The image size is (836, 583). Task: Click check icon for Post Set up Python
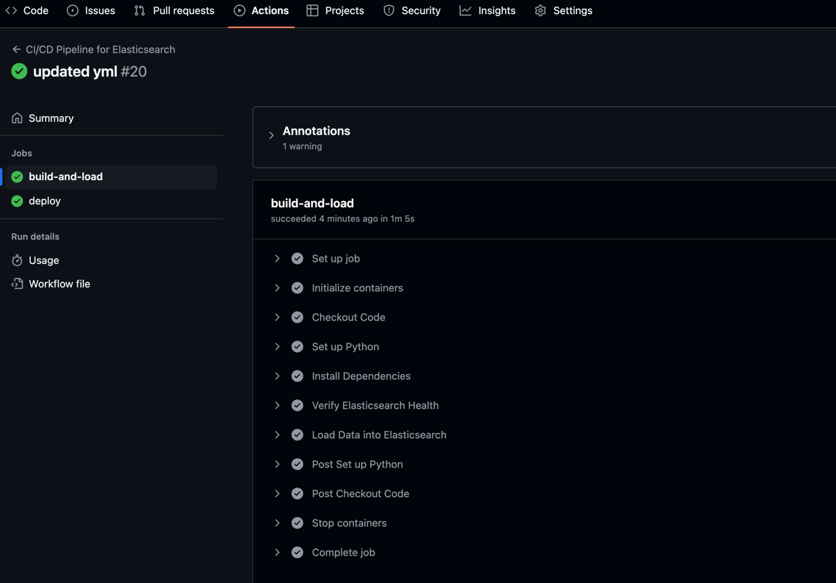tap(297, 465)
